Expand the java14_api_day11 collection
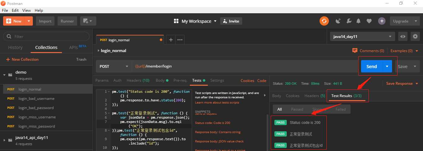The image size is (423, 151). pyautogui.click(x=5, y=140)
